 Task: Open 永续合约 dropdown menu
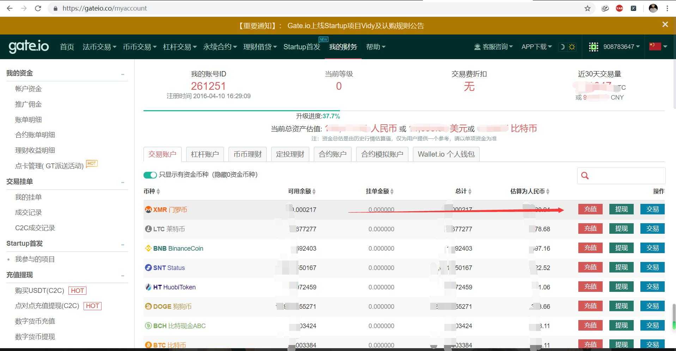point(220,47)
